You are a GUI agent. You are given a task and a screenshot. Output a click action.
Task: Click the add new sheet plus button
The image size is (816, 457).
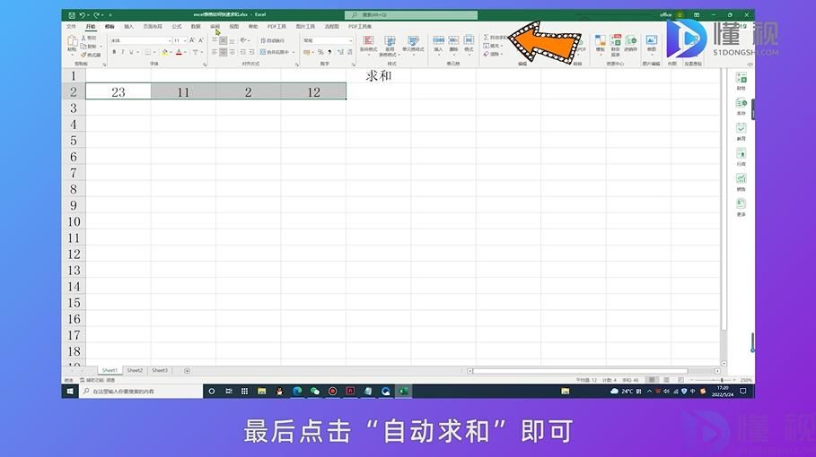(x=187, y=371)
